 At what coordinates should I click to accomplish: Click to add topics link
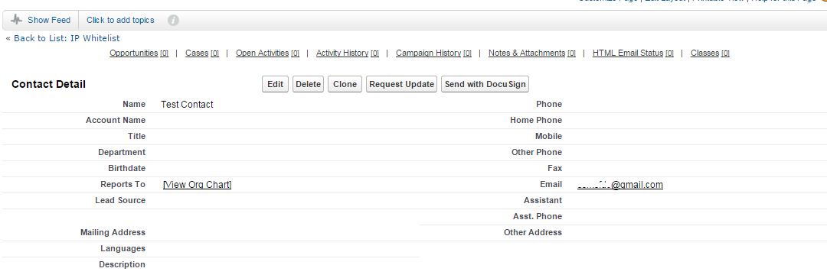coord(120,20)
